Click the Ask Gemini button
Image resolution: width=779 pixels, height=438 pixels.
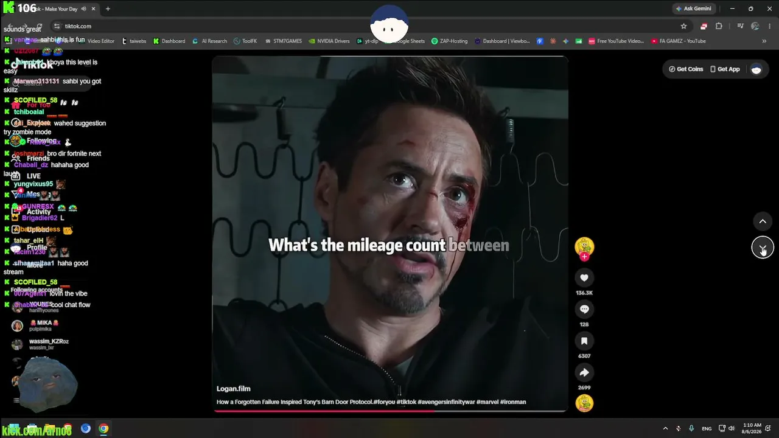click(x=693, y=9)
